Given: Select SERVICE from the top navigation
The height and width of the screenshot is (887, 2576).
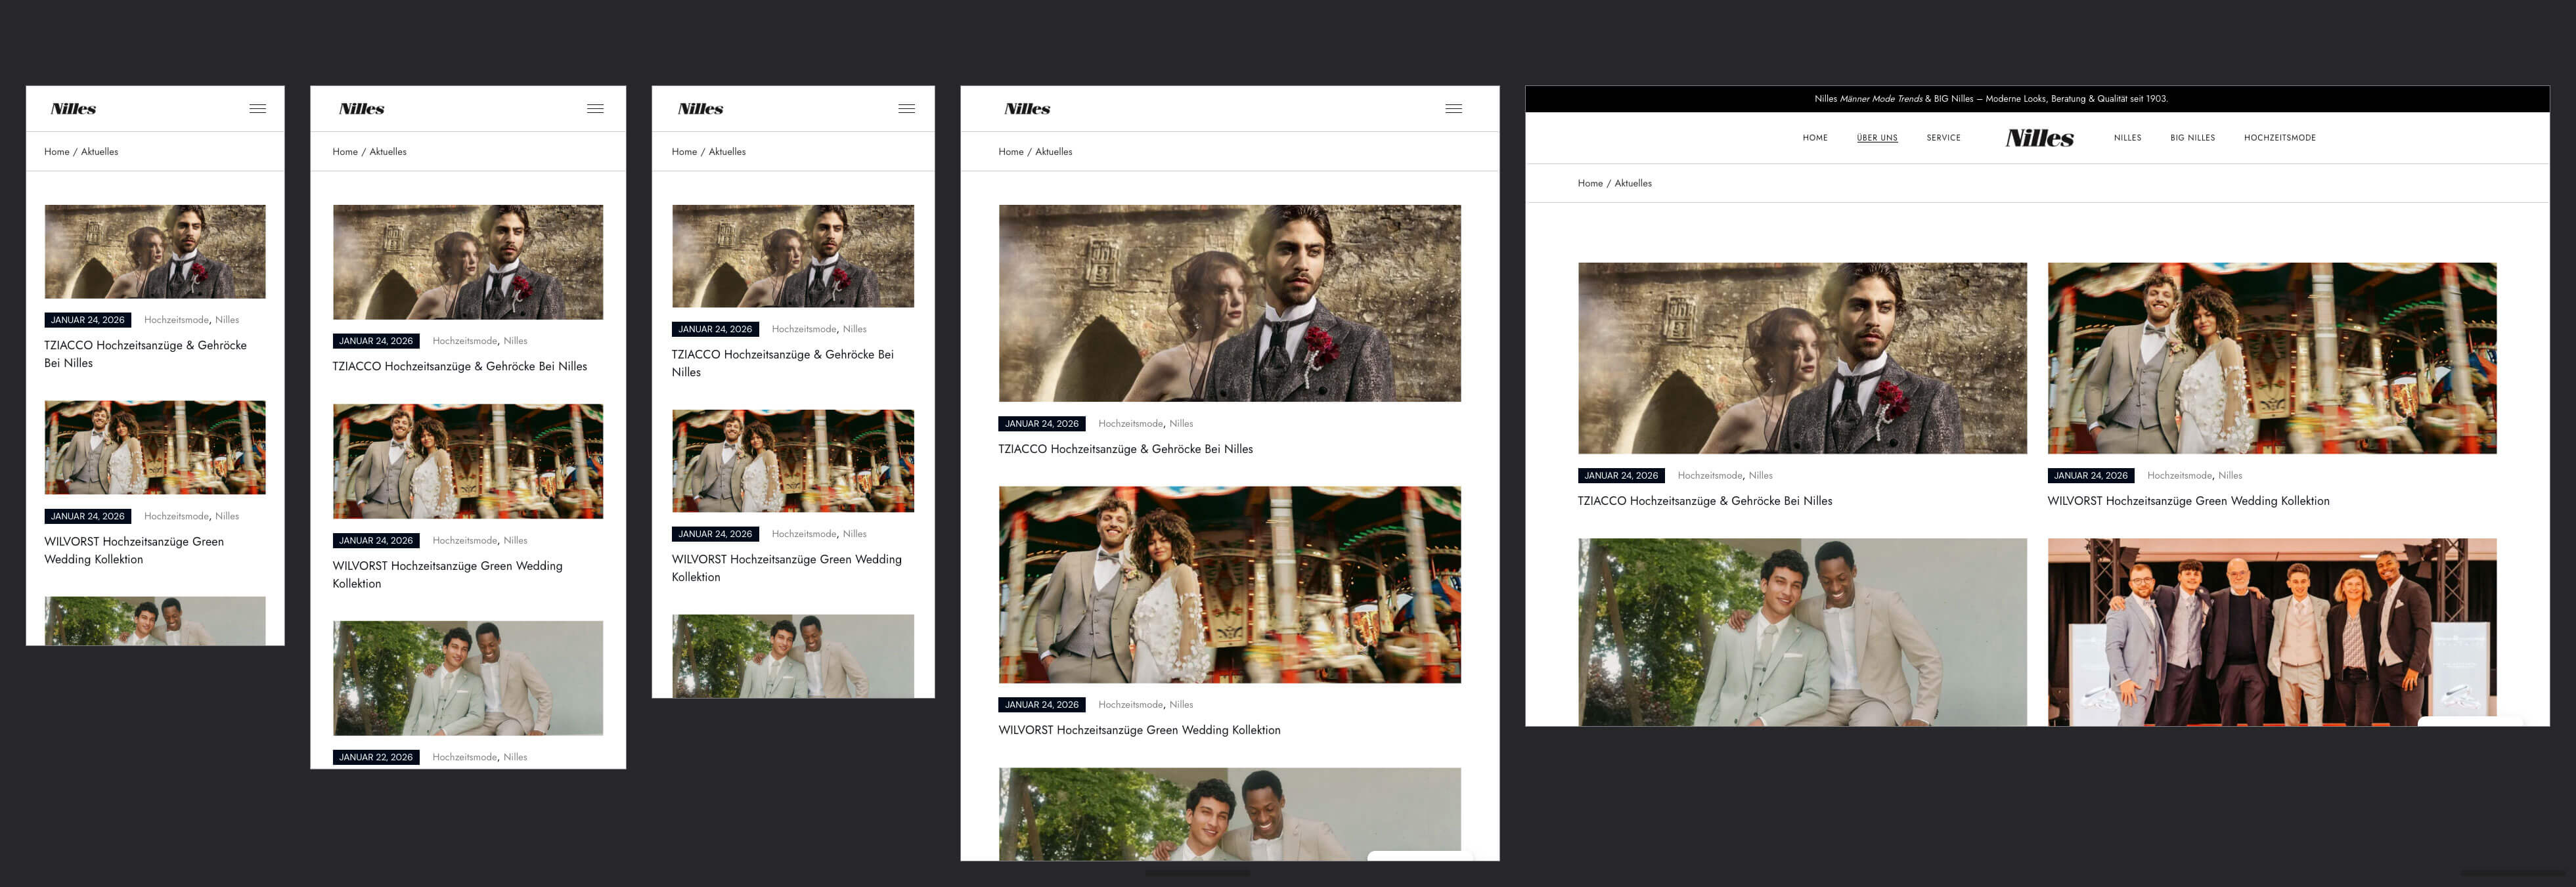Looking at the screenshot, I should click(x=1942, y=137).
